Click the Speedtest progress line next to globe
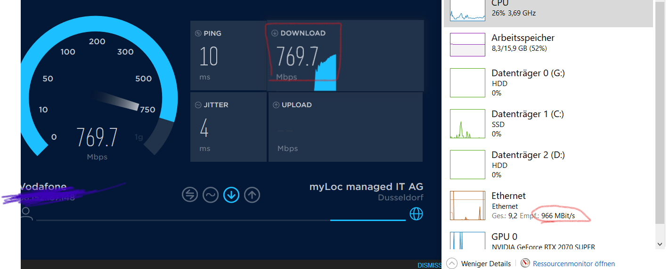The width and height of the screenshot is (670, 269). (221, 220)
